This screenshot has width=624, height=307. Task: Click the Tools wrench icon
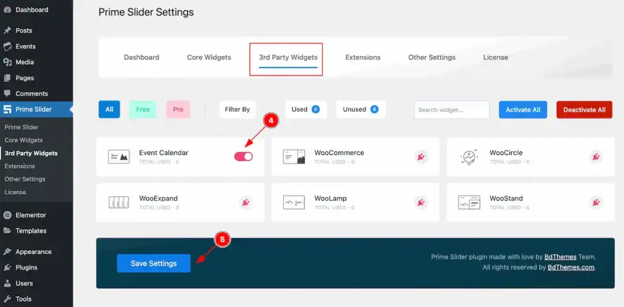point(7,299)
